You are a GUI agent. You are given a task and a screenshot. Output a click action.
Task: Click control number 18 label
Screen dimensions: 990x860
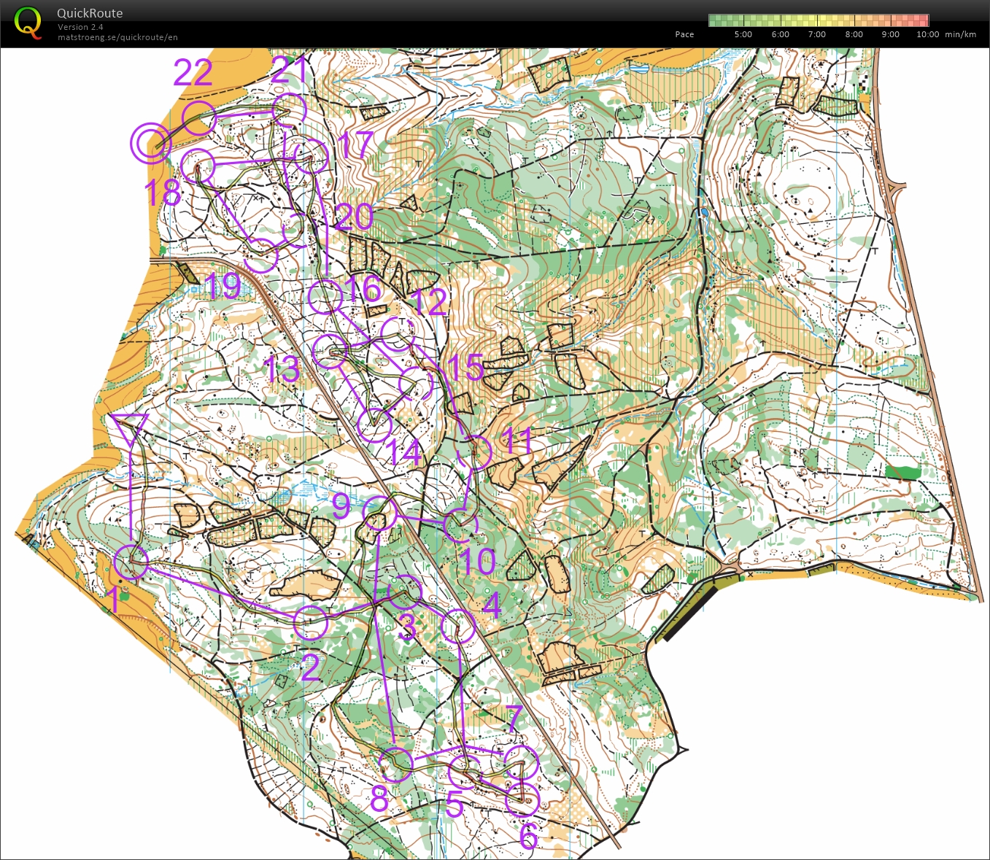point(163,193)
